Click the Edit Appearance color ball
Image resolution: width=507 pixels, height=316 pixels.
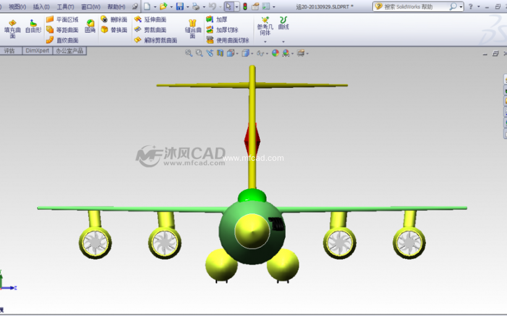click(275, 53)
